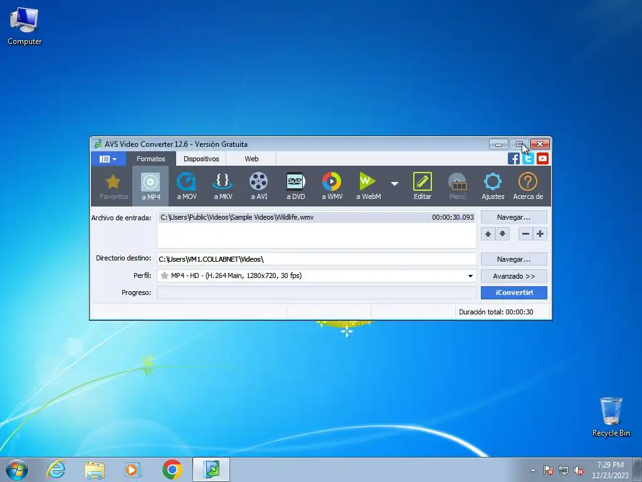The image size is (642, 482).
Task: Expand more formats arrow in toolbar
Action: [x=394, y=184]
